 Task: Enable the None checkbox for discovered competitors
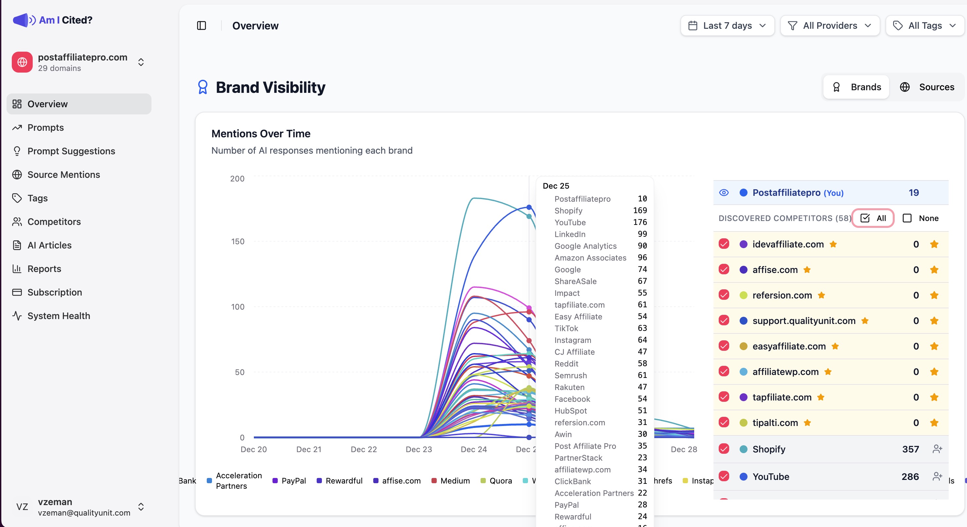(x=908, y=218)
